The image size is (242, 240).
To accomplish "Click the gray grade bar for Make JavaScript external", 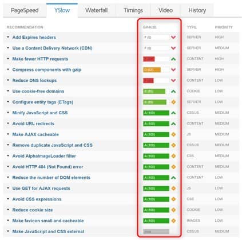I will tap(156, 231).
